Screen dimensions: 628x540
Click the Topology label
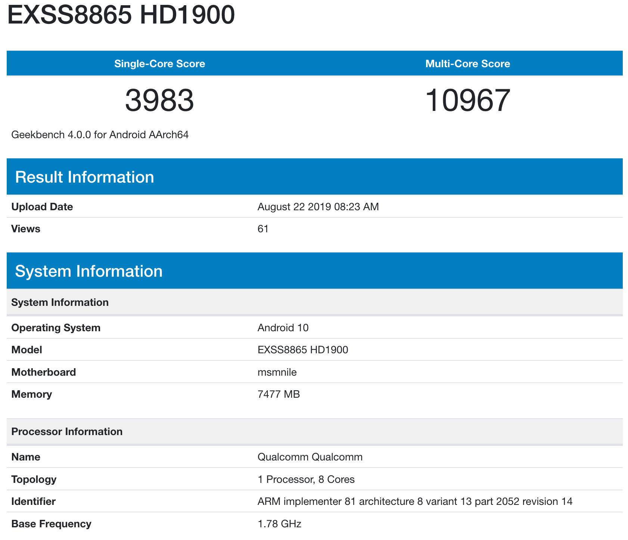pos(34,480)
